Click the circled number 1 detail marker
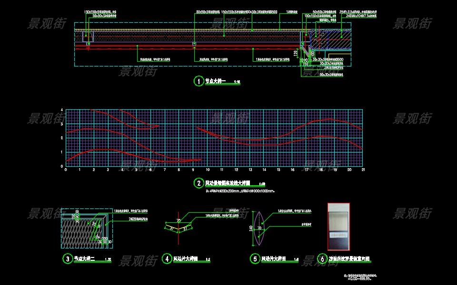The image size is (457, 285). coord(198,81)
